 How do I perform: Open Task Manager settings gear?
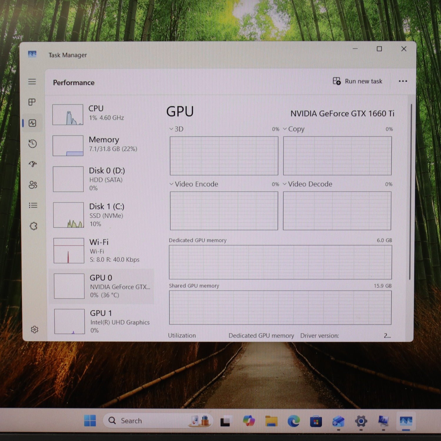click(35, 329)
